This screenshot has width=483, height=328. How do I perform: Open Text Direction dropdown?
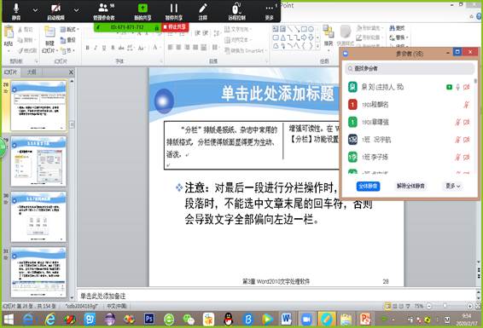click(x=238, y=29)
